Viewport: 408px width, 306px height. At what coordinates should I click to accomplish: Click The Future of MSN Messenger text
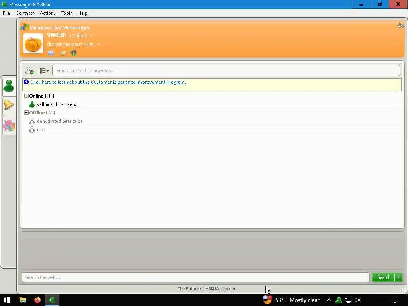pyautogui.click(x=207, y=289)
